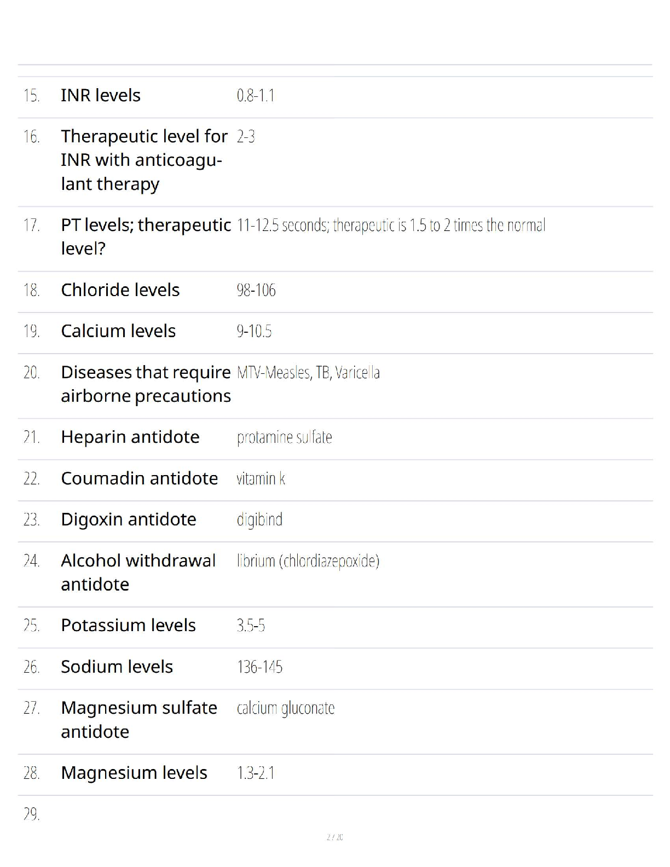The height and width of the screenshot is (867, 670).
Task: Click the protamine sulfate answer
Action: click(284, 438)
